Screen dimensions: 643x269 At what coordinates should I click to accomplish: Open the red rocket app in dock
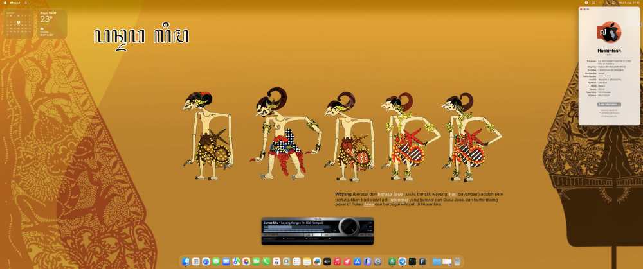click(x=347, y=261)
